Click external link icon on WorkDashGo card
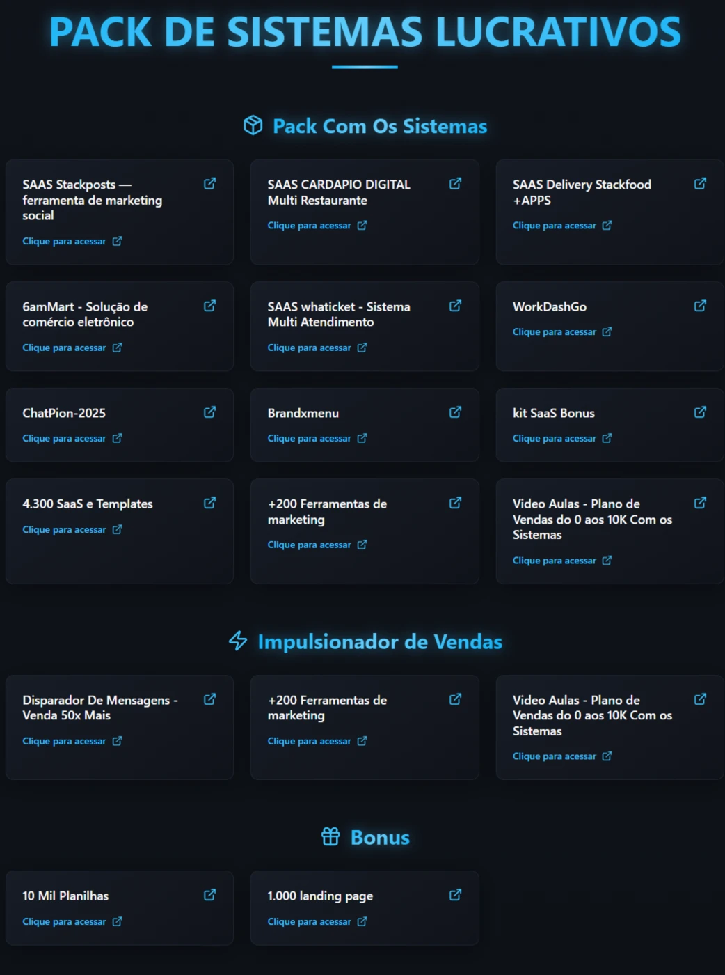Screen dimensions: 725x975 click(700, 306)
